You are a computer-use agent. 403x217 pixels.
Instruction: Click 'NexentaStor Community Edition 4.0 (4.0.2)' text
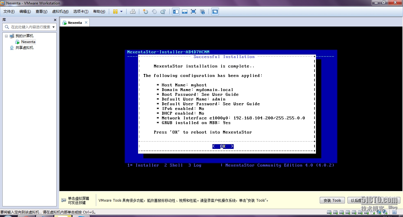[x=280, y=165]
